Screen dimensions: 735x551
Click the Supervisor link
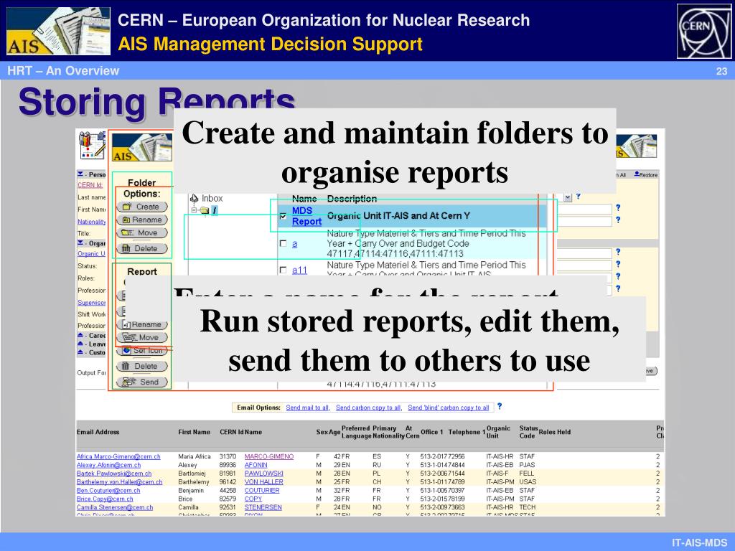click(x=91, y=303)
